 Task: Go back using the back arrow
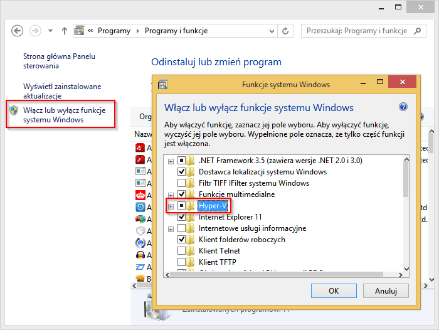point(17,31)
